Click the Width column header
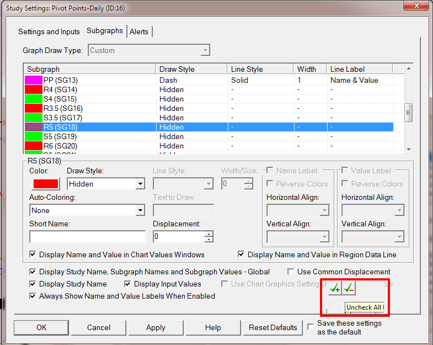The height and width of the screenshot is (345, 433). pyautogui.click(x=310, y=69)
